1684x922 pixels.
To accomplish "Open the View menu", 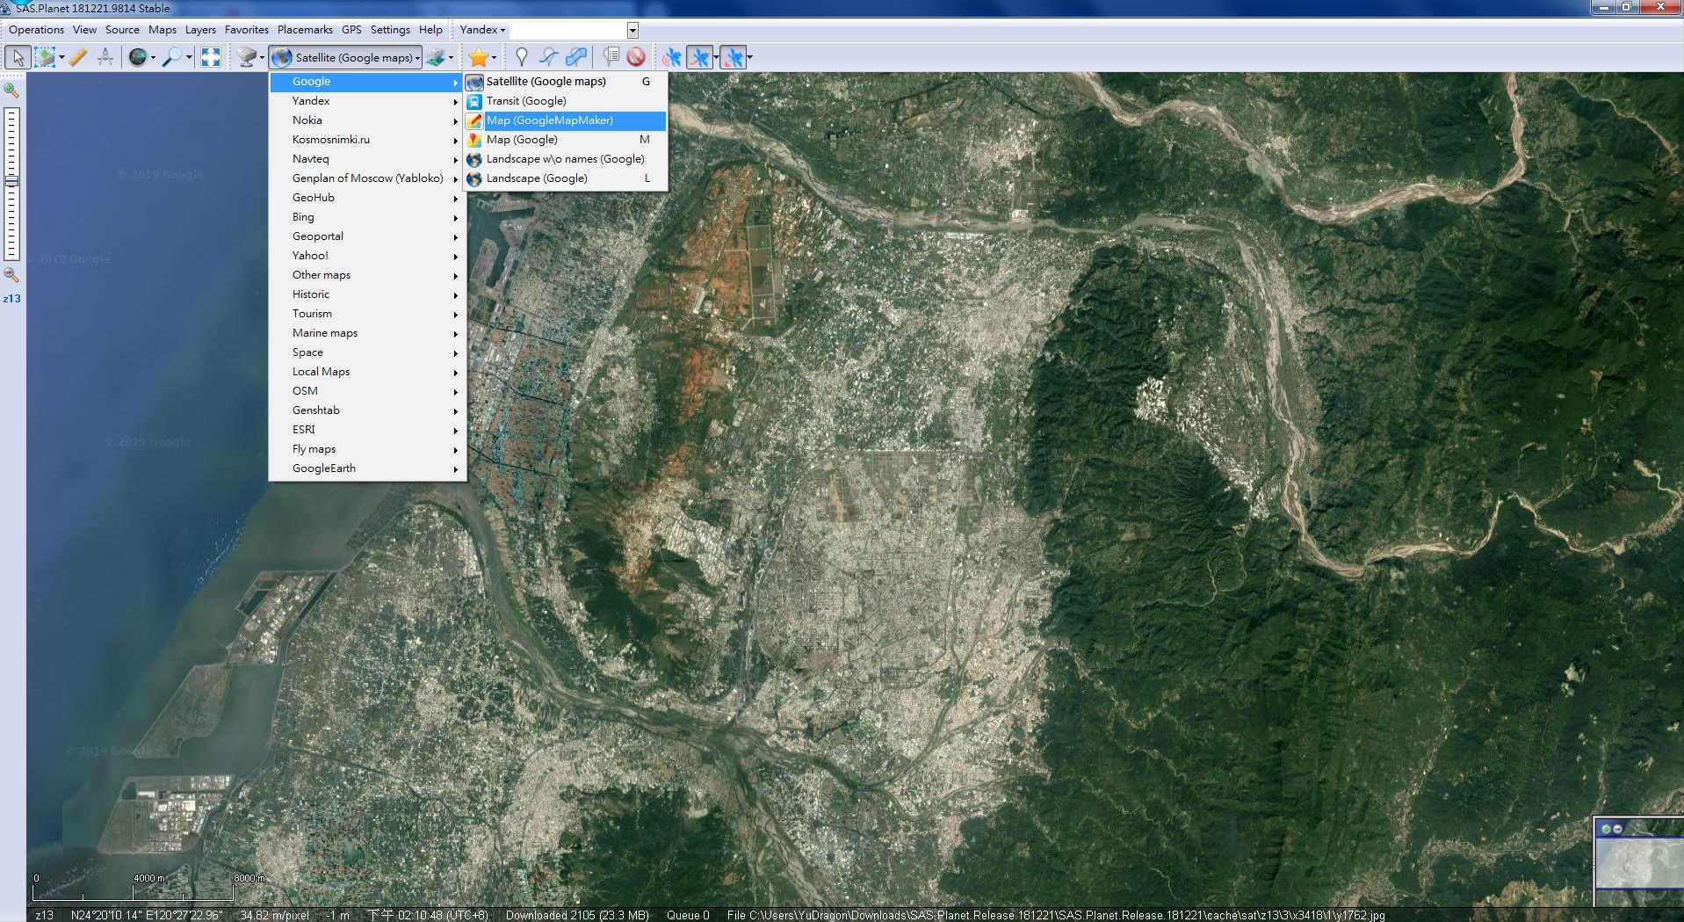I will (x=84, y=30).
